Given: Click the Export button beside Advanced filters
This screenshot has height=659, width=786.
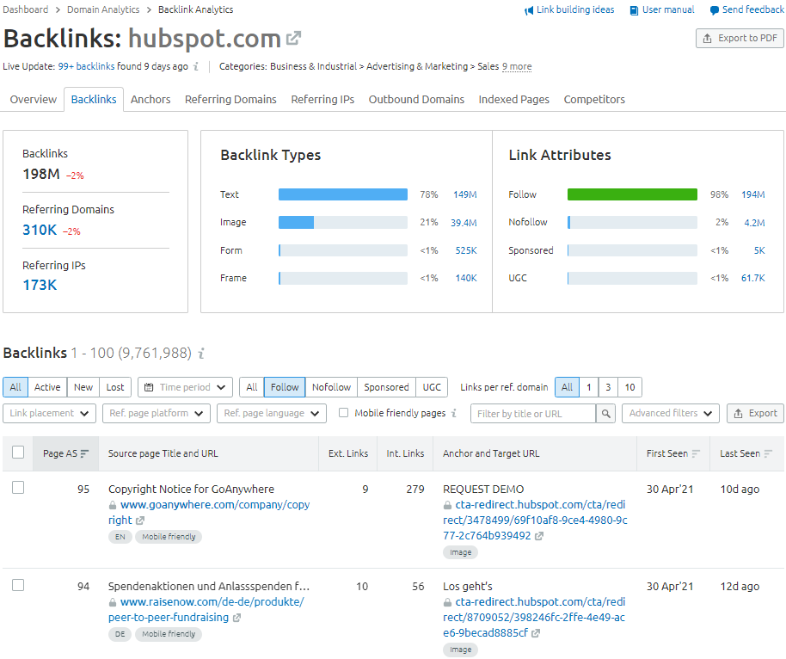Looking at the screenshot, I should click(x=755, y=413).
